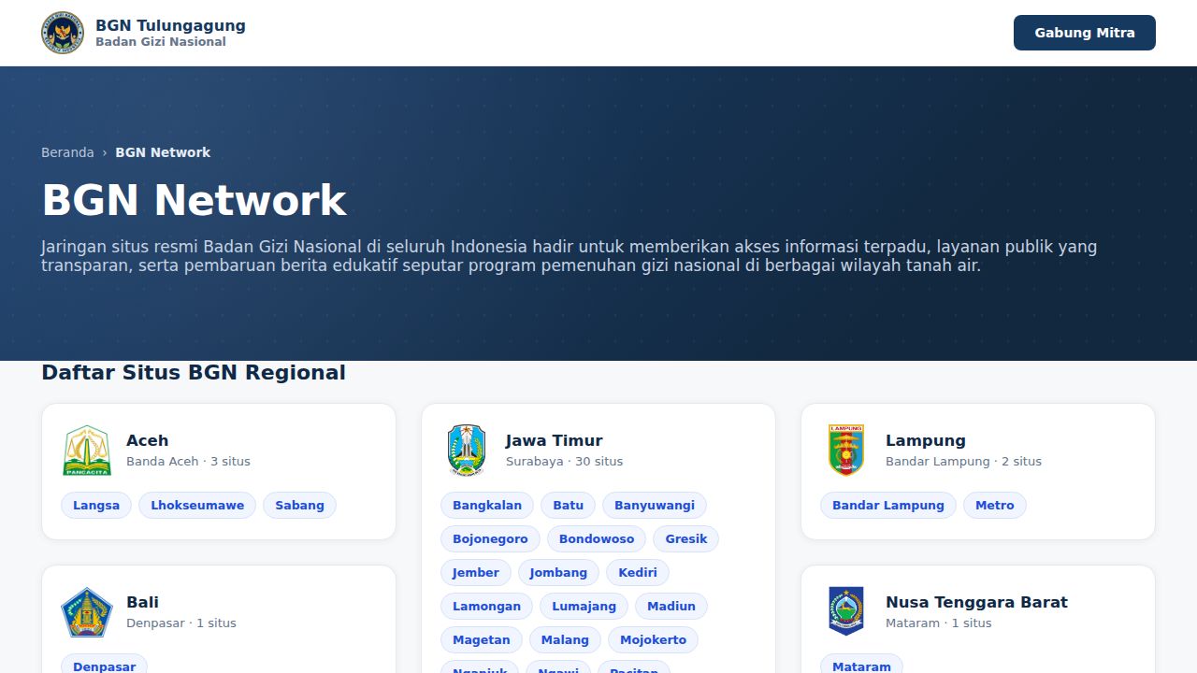Open the Batu site link
The image size is (1197, 673).
pos(568,506)
